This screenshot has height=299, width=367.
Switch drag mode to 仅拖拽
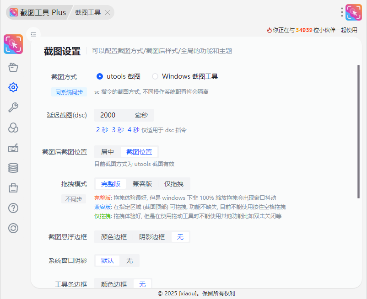pyautogui.click(x=174, y=184)
